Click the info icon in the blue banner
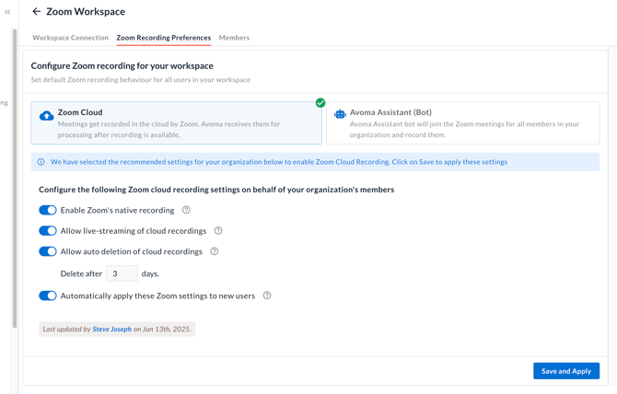 coord(41,162)
